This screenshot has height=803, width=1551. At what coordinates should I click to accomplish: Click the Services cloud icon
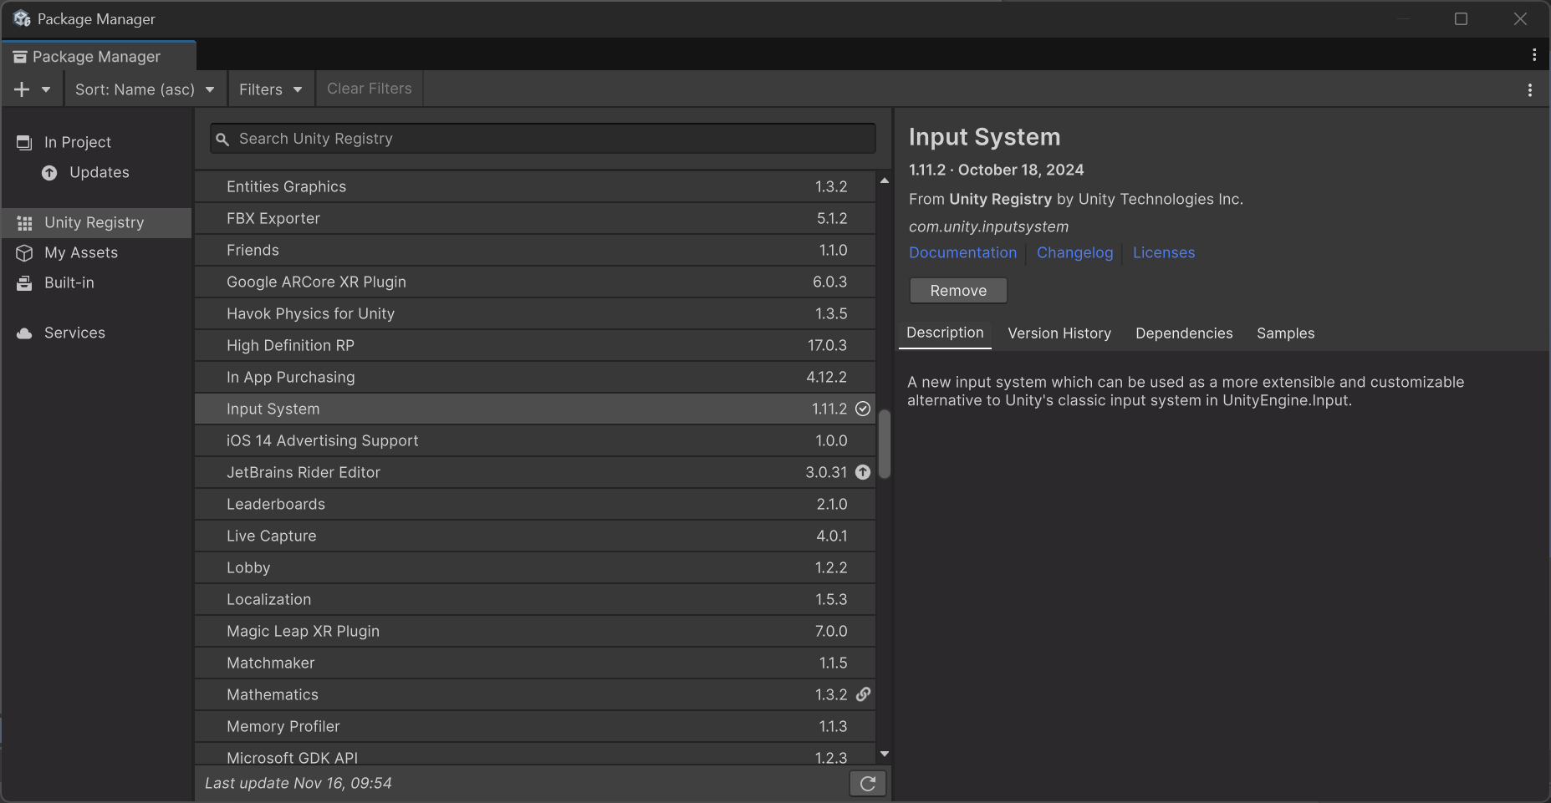(23, 333)
